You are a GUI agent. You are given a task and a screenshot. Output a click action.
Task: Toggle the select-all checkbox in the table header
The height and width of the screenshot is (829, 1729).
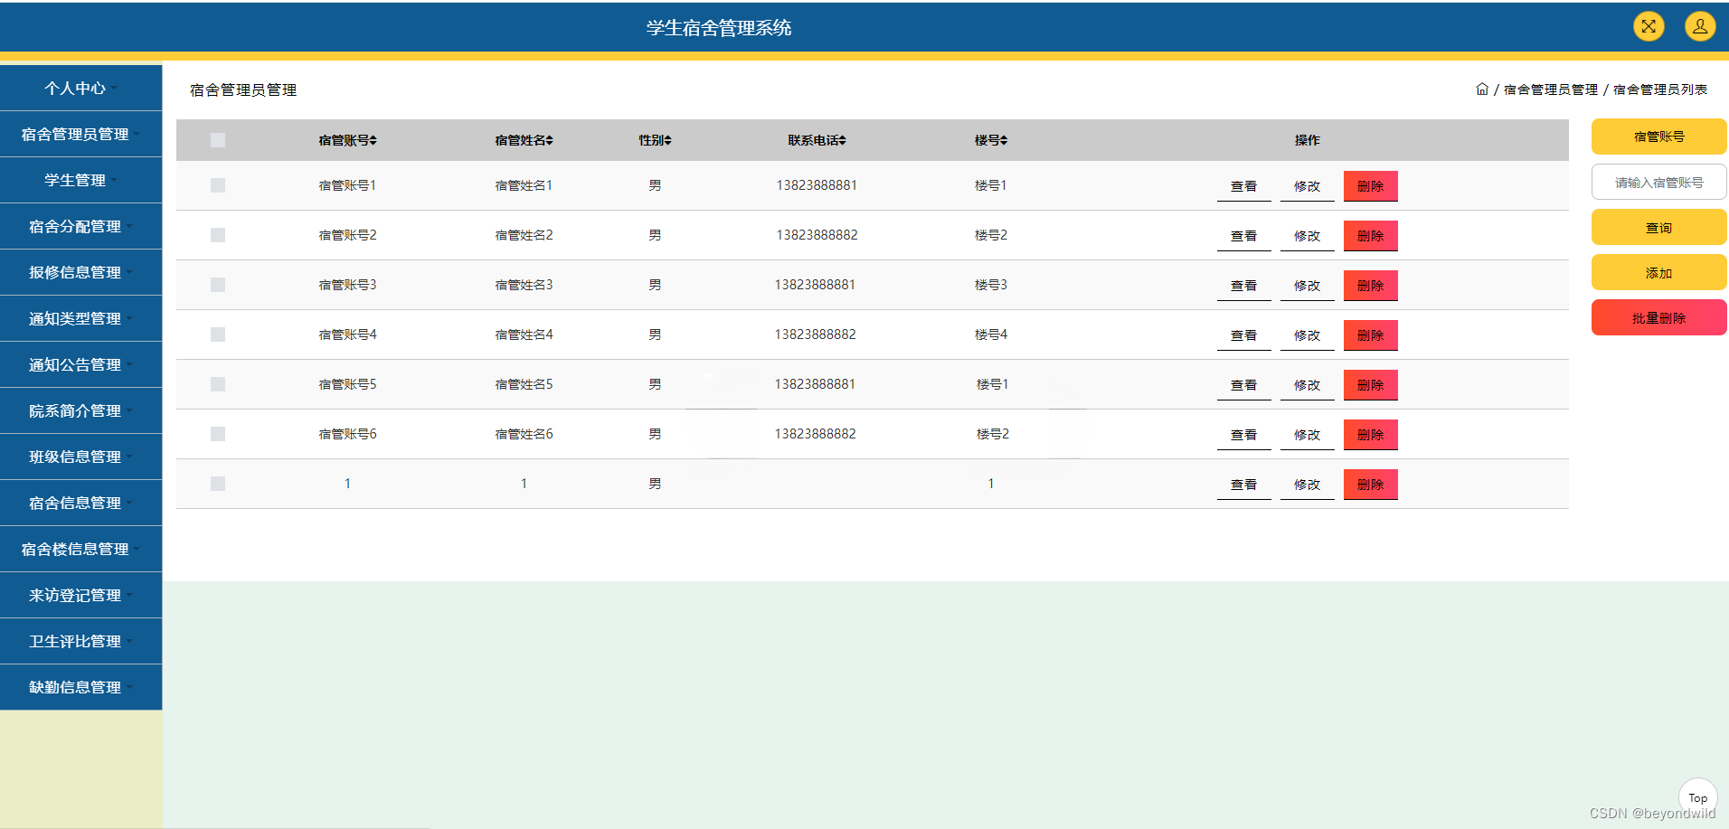(217, 140)
